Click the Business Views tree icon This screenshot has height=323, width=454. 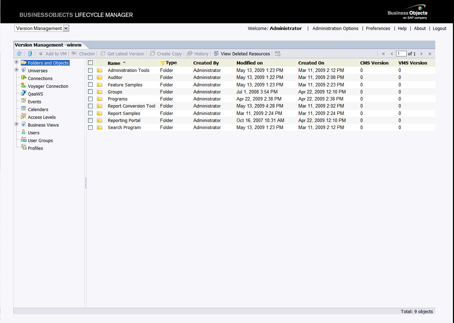point(23,124)
